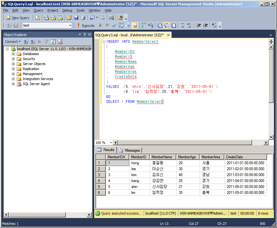Switch output to Results to Text
This screenshot has height=228, width=277.
pyautogui.click(x=160, y=26)
